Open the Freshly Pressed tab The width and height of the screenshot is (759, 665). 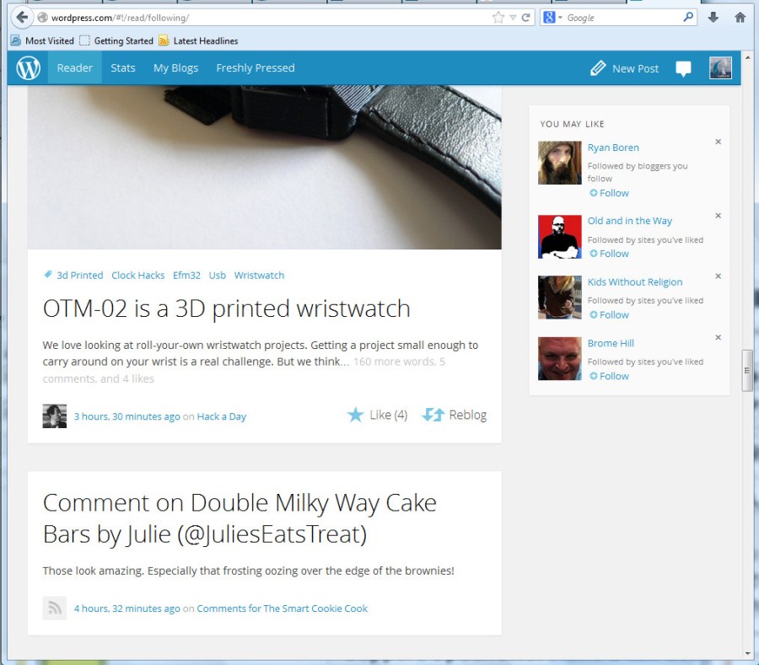256,68
